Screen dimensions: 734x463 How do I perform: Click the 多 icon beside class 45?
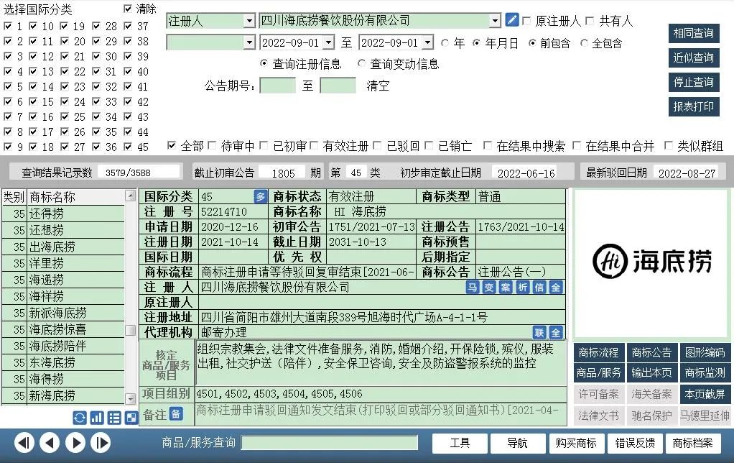pyautogui.click(x=261, y=196)
